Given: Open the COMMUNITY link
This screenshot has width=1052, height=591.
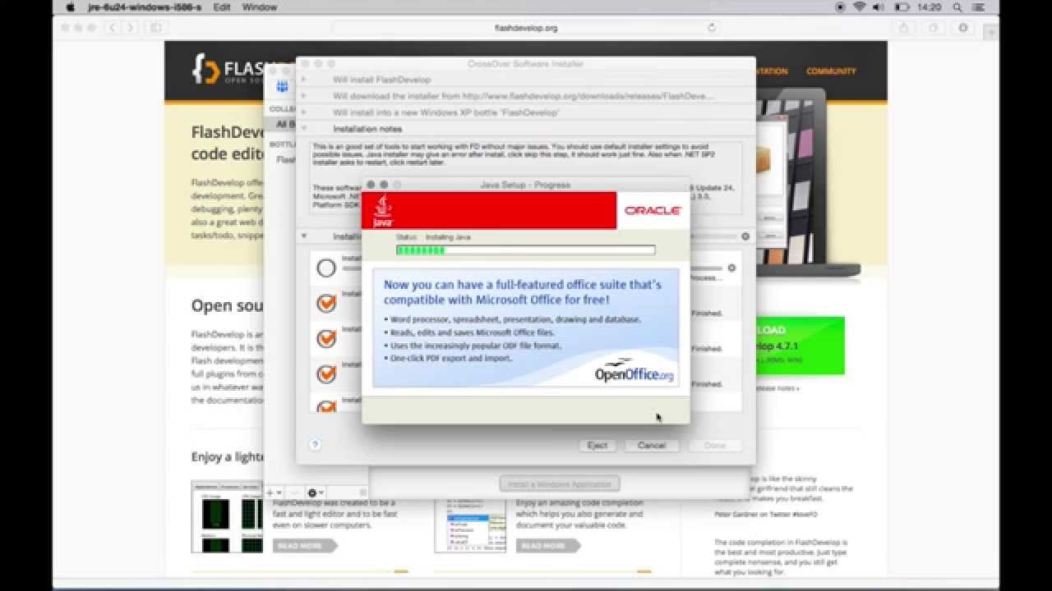Looking at the screenshot, I should (831, 71).
